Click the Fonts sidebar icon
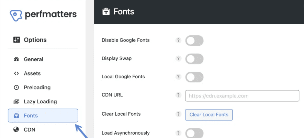Screen dimensions: 304x138 coord(16,116)
